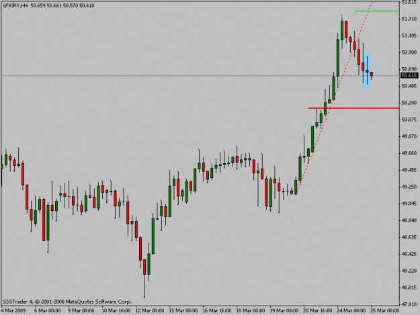Click price axis label 49.455
The width and height of the screenshot is (420, 315).
409,170
